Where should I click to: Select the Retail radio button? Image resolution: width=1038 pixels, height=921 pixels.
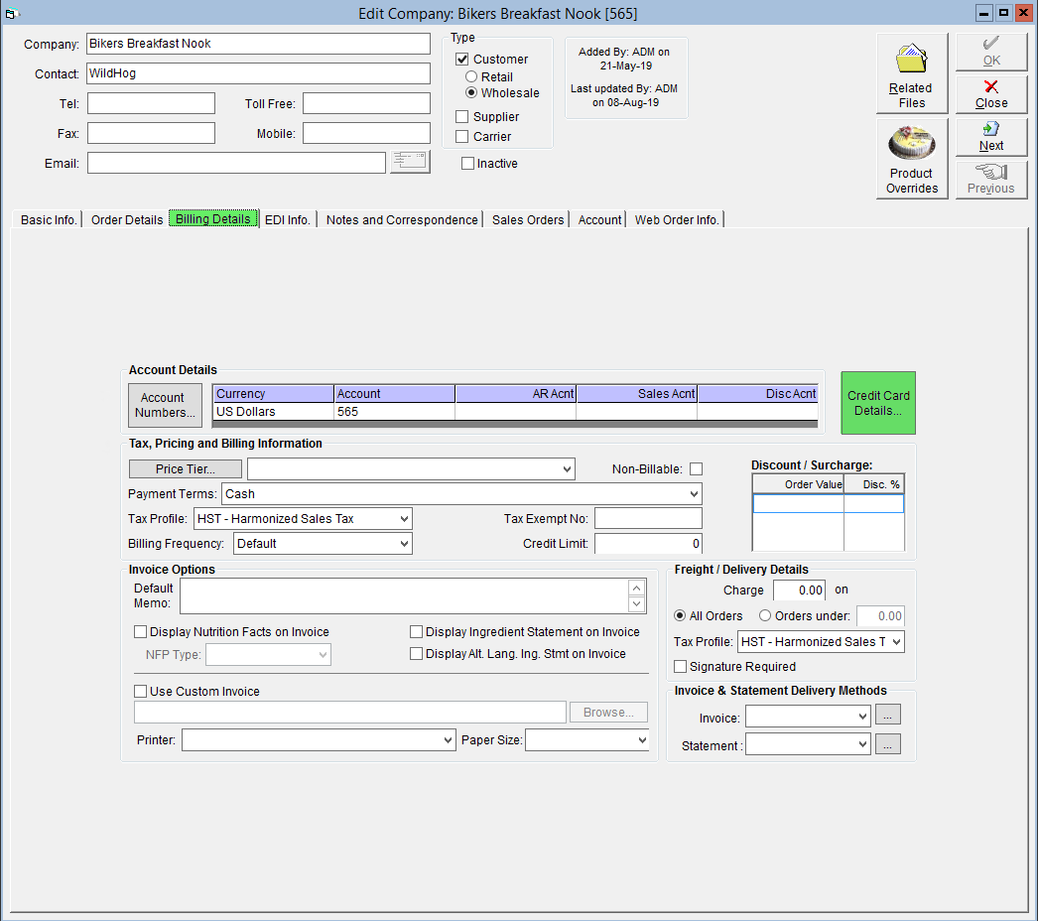tap(471, 76)
